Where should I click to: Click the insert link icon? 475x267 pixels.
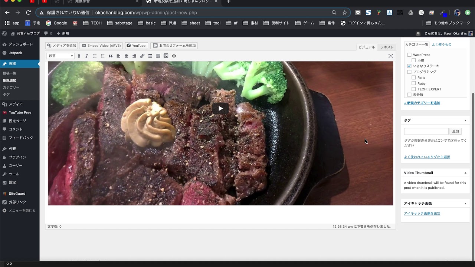(142, 56)
